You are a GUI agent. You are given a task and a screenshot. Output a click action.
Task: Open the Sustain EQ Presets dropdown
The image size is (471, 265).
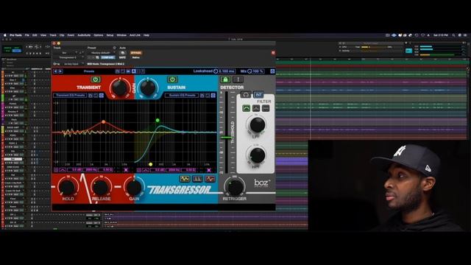[182, 96]
